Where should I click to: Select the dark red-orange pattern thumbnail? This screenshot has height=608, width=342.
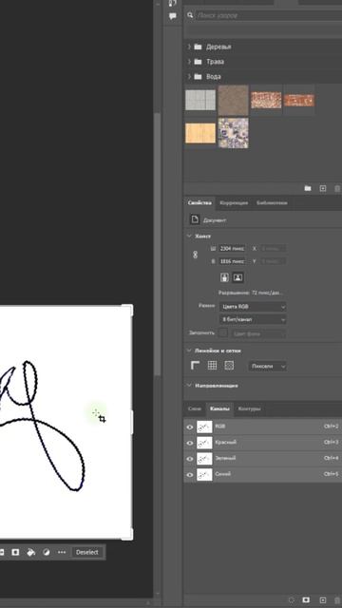click(299, 101)
